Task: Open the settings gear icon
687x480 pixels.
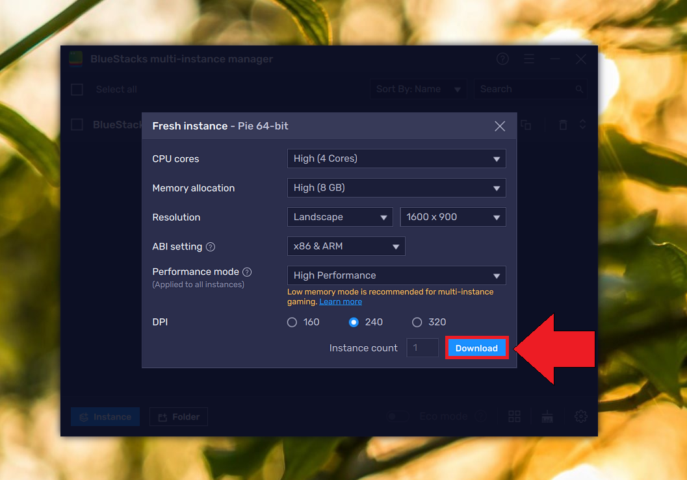Action: coord(580,416)
